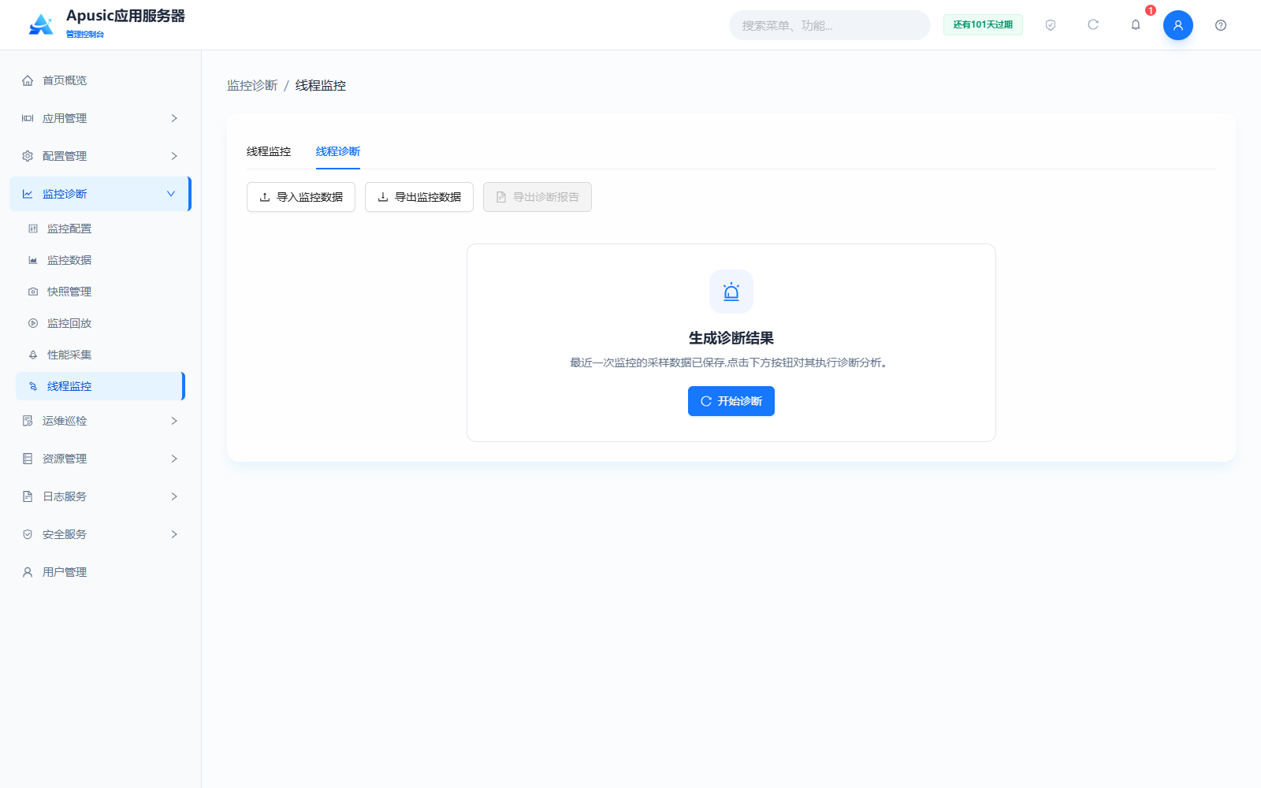Expand the 应用管理 menu chevron

pyautogui.click(x=174, y=118)
